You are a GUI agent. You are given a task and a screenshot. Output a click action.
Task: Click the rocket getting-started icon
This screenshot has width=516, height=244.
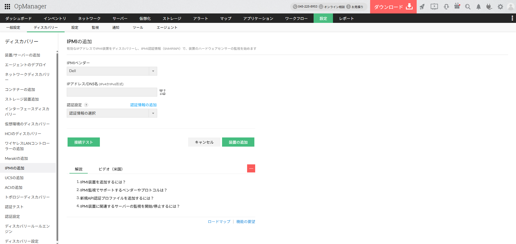[x=422, y=6]
